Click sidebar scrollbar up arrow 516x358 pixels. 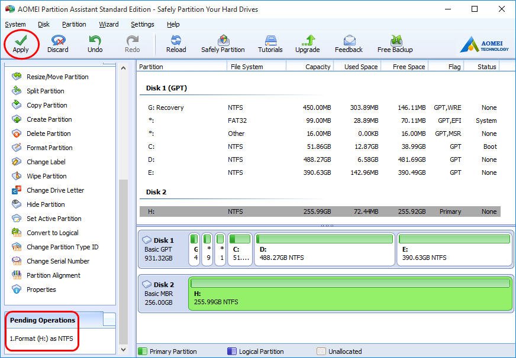tap(124, 69)
